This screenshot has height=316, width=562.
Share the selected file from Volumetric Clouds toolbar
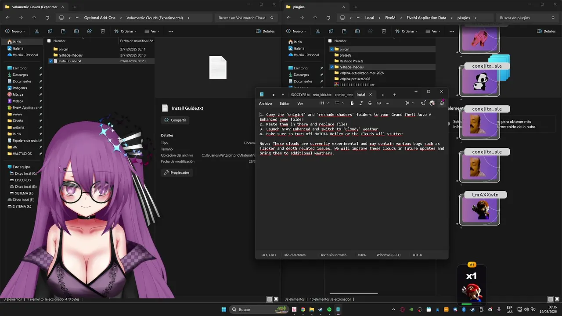click(x=90, y=31)
